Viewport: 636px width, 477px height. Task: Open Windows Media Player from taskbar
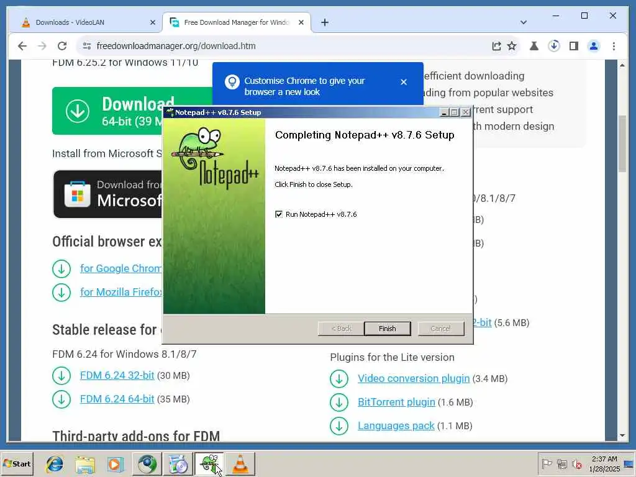(115, 464)
